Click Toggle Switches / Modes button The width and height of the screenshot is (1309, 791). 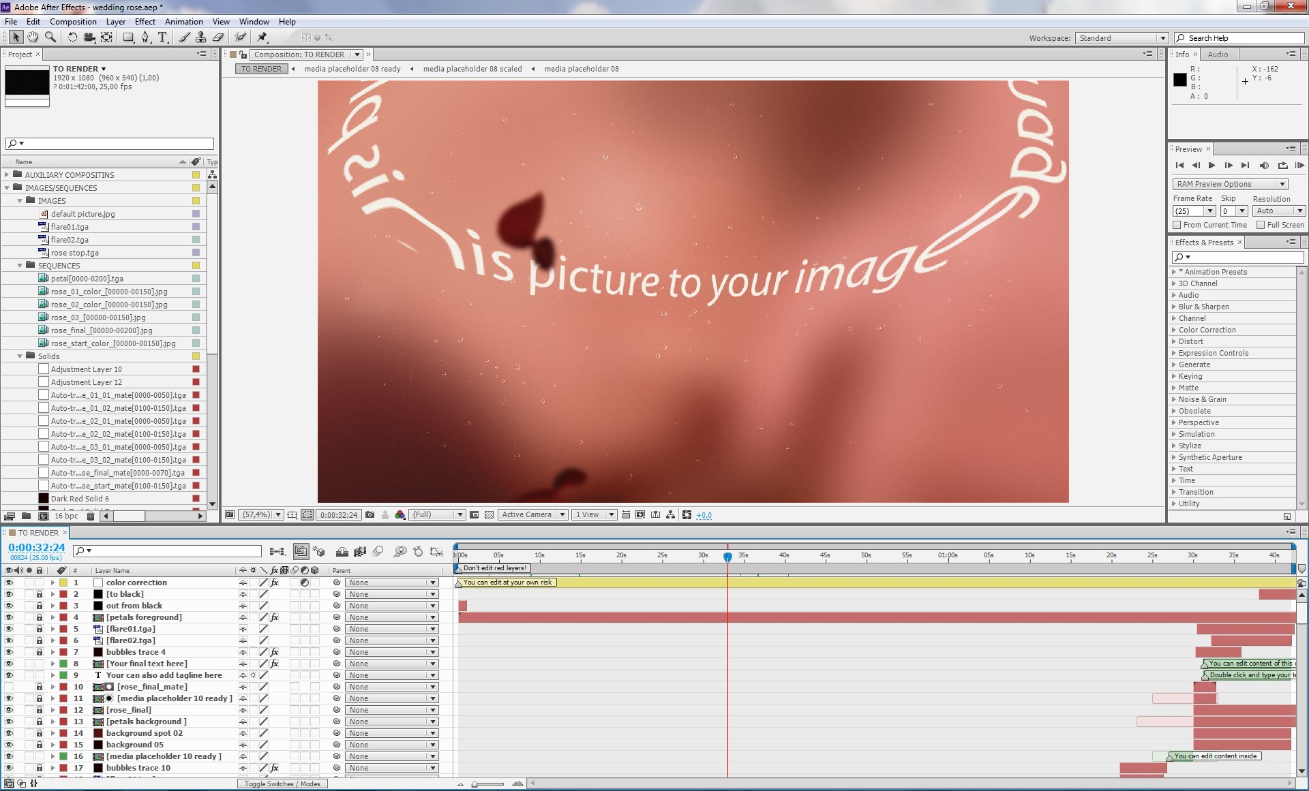[x=282, y=784]
